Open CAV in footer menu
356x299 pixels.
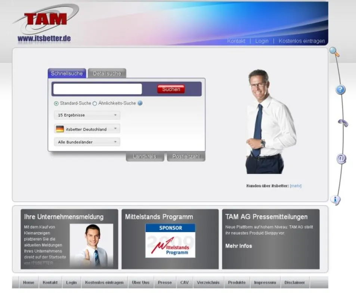click(x=185, y=283)
